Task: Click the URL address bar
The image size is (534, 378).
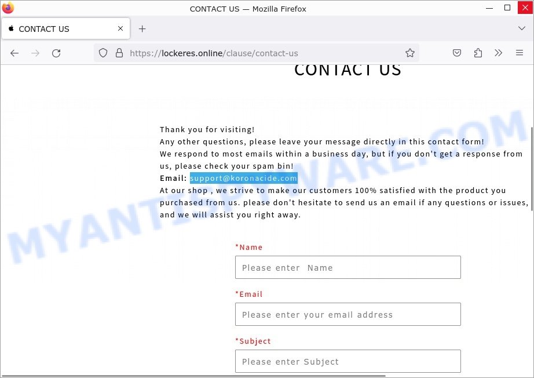Action: [x=256, y=53]
